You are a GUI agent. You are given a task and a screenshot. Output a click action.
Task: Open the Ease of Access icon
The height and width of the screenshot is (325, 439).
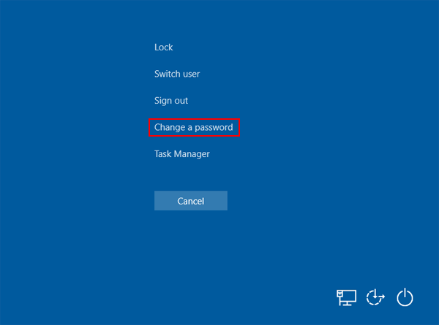[x=375, y=297]
